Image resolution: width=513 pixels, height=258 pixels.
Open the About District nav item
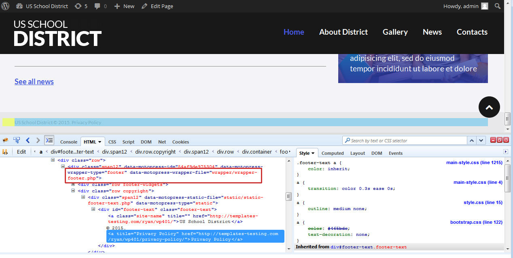point(343,32)
